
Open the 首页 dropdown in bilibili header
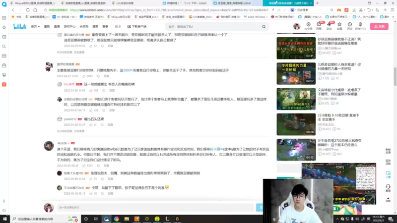(35, 27)
